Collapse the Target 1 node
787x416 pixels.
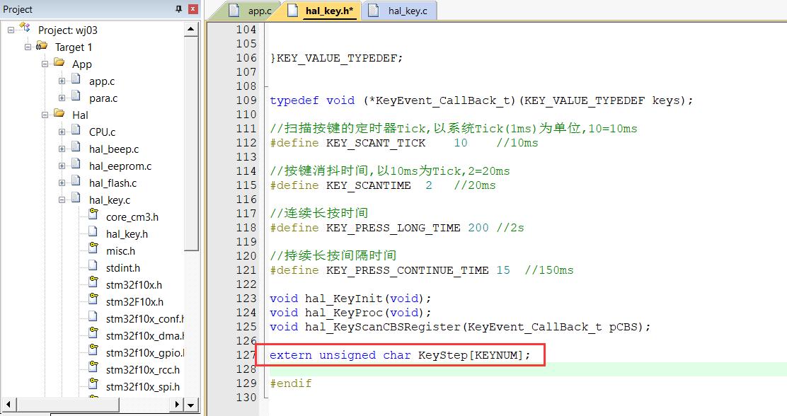[x=28, y=47]
